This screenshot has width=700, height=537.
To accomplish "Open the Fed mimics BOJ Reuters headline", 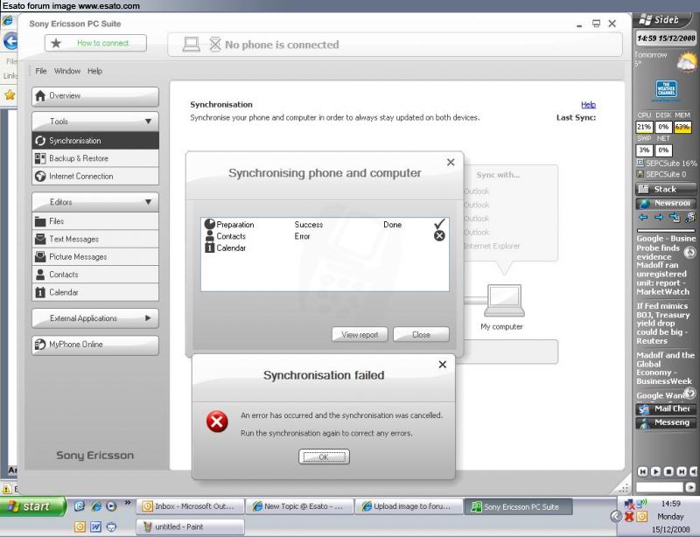I will [663, 324].
